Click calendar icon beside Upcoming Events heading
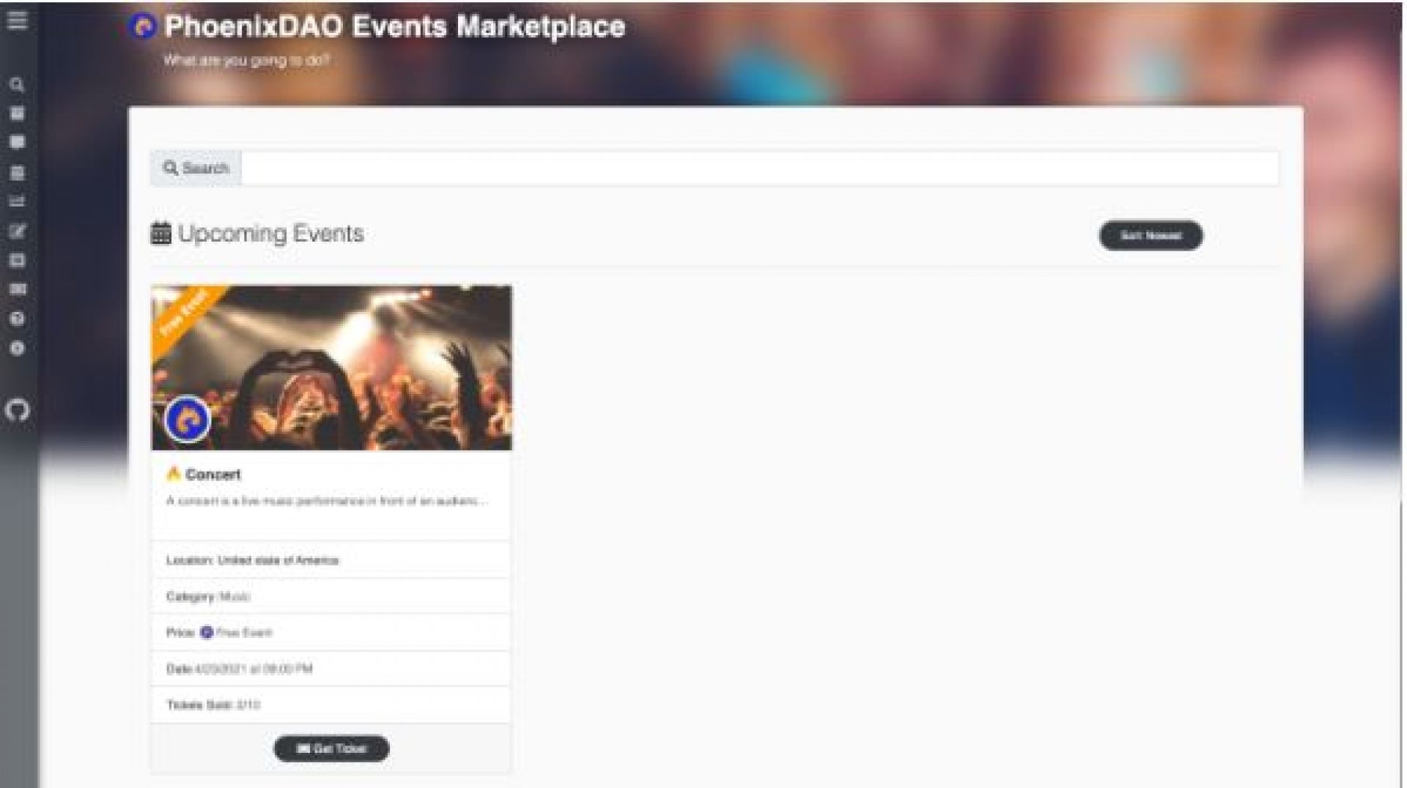 (x=160, y=234)
